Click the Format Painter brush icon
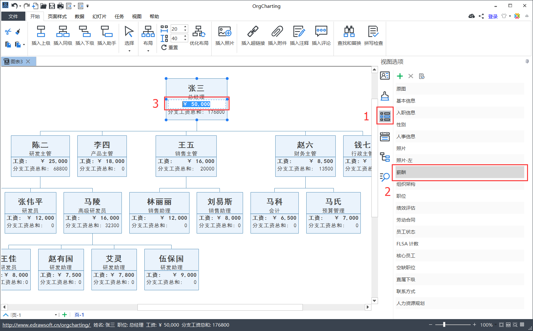Screen dimensions: 533x331 pos(18,32)
